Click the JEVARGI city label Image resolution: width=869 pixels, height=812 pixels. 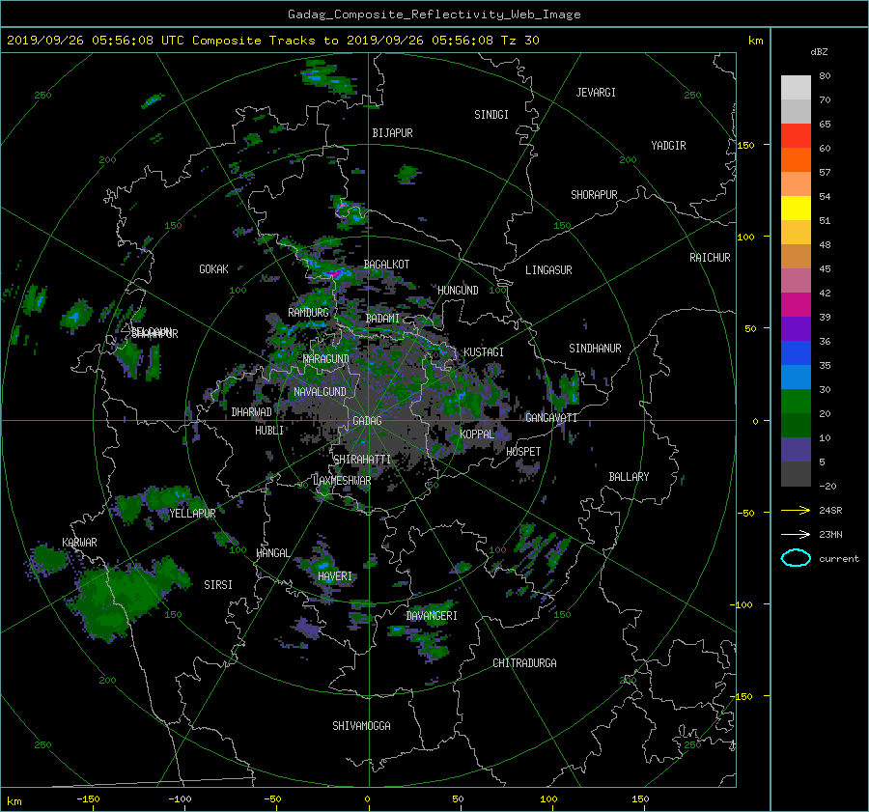(x=596, y=93)
